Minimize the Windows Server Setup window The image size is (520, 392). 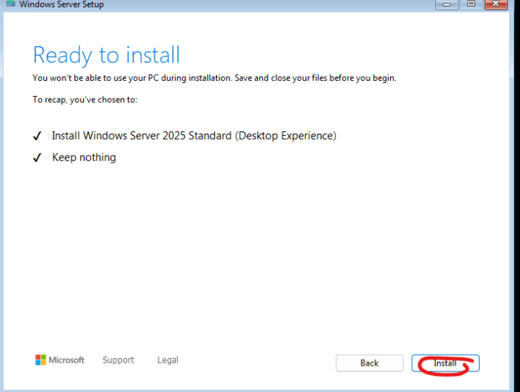(447, 4)
